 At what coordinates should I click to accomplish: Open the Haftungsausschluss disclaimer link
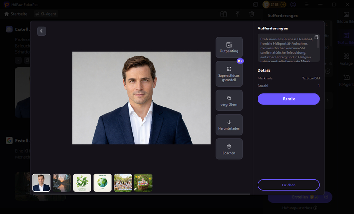coord(297,208)
